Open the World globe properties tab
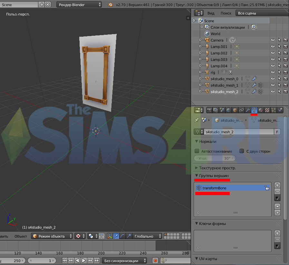This screenshot has width=289, height=265. pos(228,110)
